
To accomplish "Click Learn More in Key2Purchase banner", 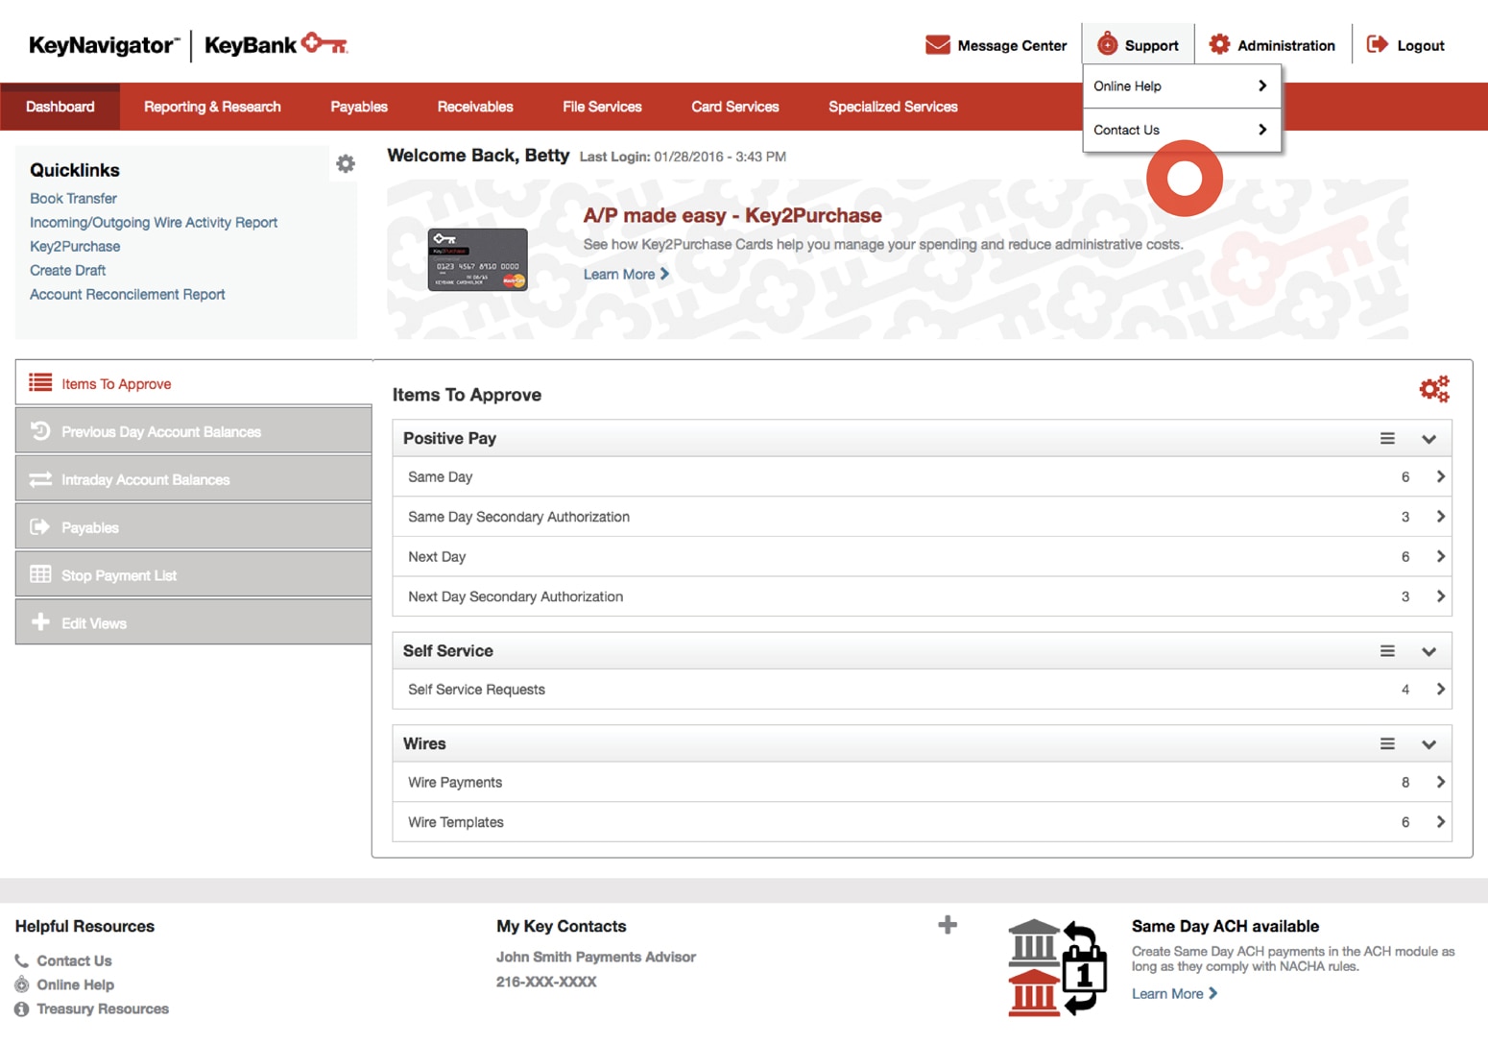I will (626, 274).
